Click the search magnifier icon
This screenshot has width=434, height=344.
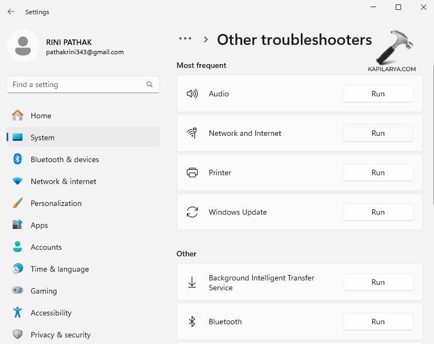pos(150,84)
